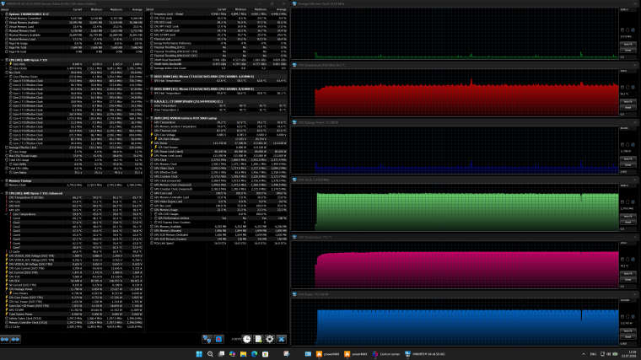Click Reset in GPU Clock graph
Viewport: 641px width, 360px height.
(628, 222)
